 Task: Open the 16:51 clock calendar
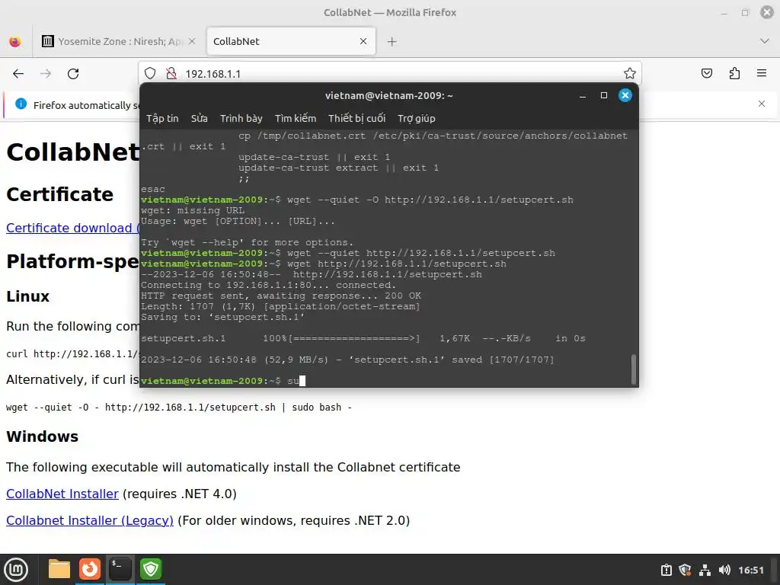750,570
